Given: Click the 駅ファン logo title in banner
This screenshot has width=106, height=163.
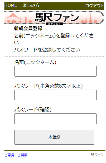Looking at the screenshot, I should click(57, 17).
